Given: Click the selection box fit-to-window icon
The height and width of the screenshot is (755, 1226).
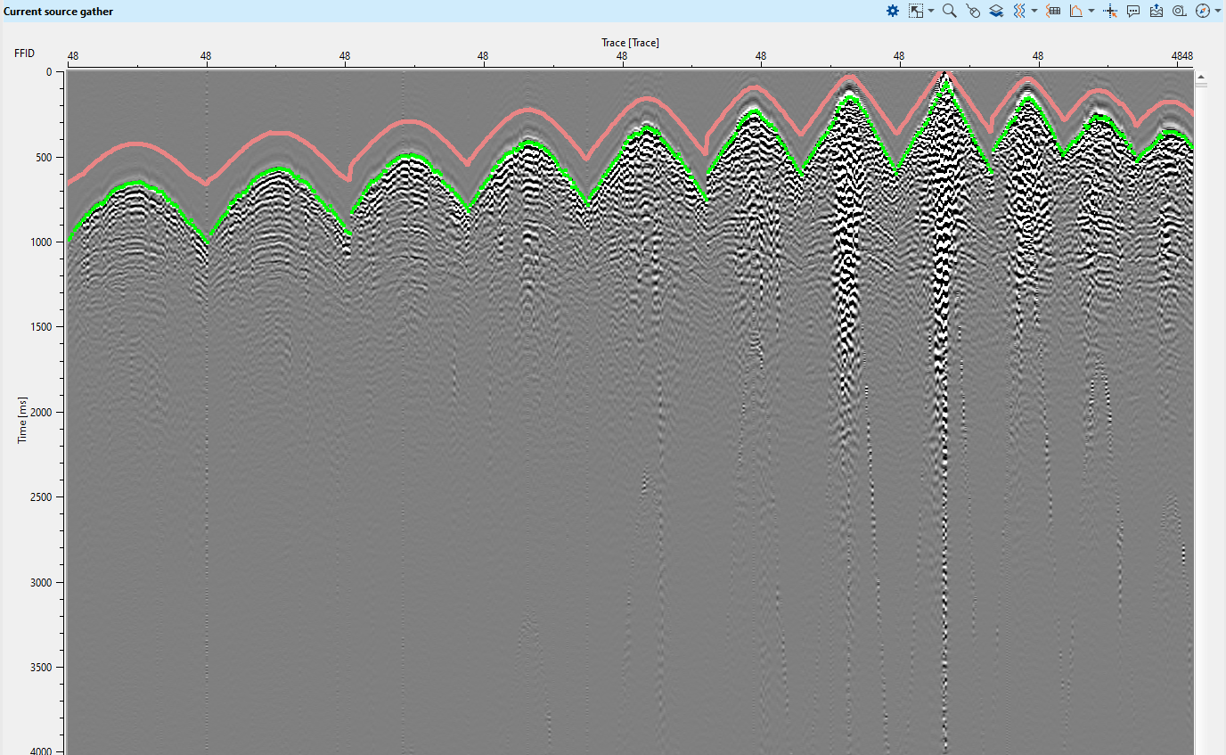Looking at the screenshot, I should tap(916, 12).
